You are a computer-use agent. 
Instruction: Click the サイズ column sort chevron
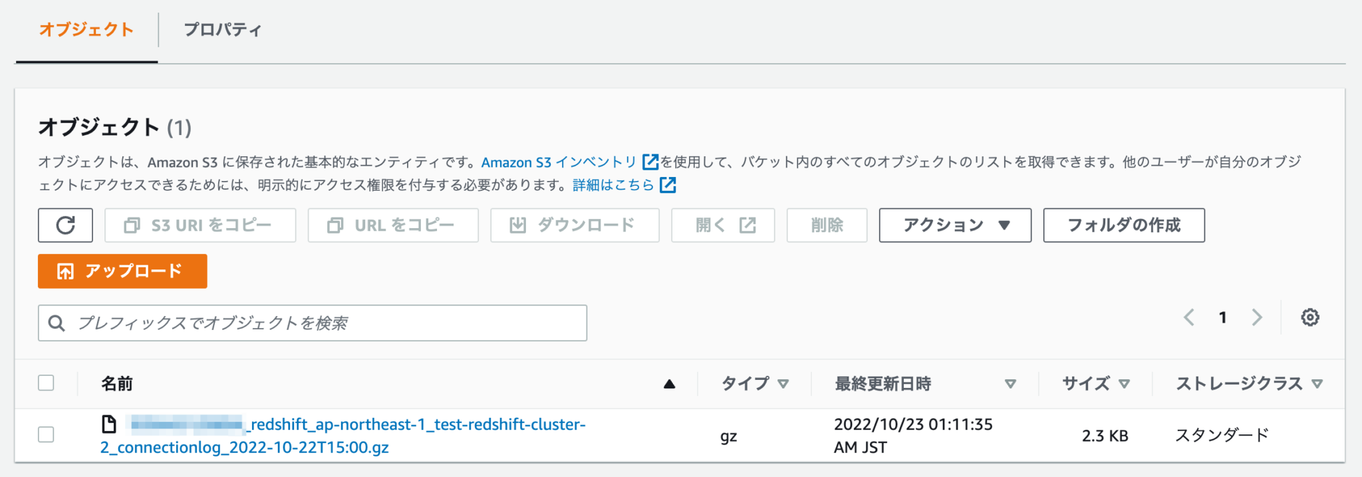coord(1125,383)
